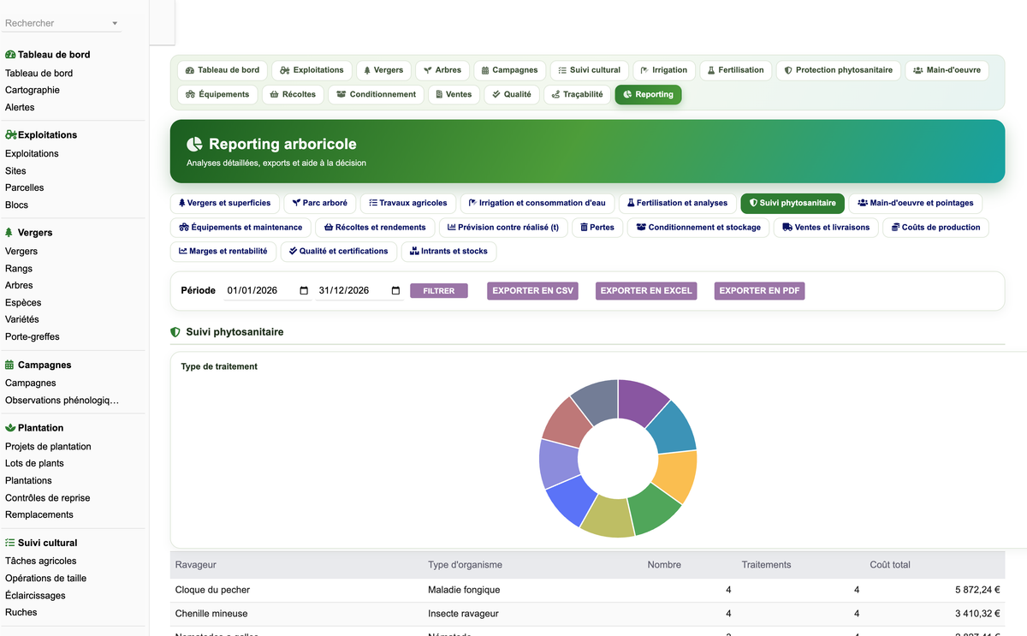Open the Exploitations top tab

(x=312, y=70)
